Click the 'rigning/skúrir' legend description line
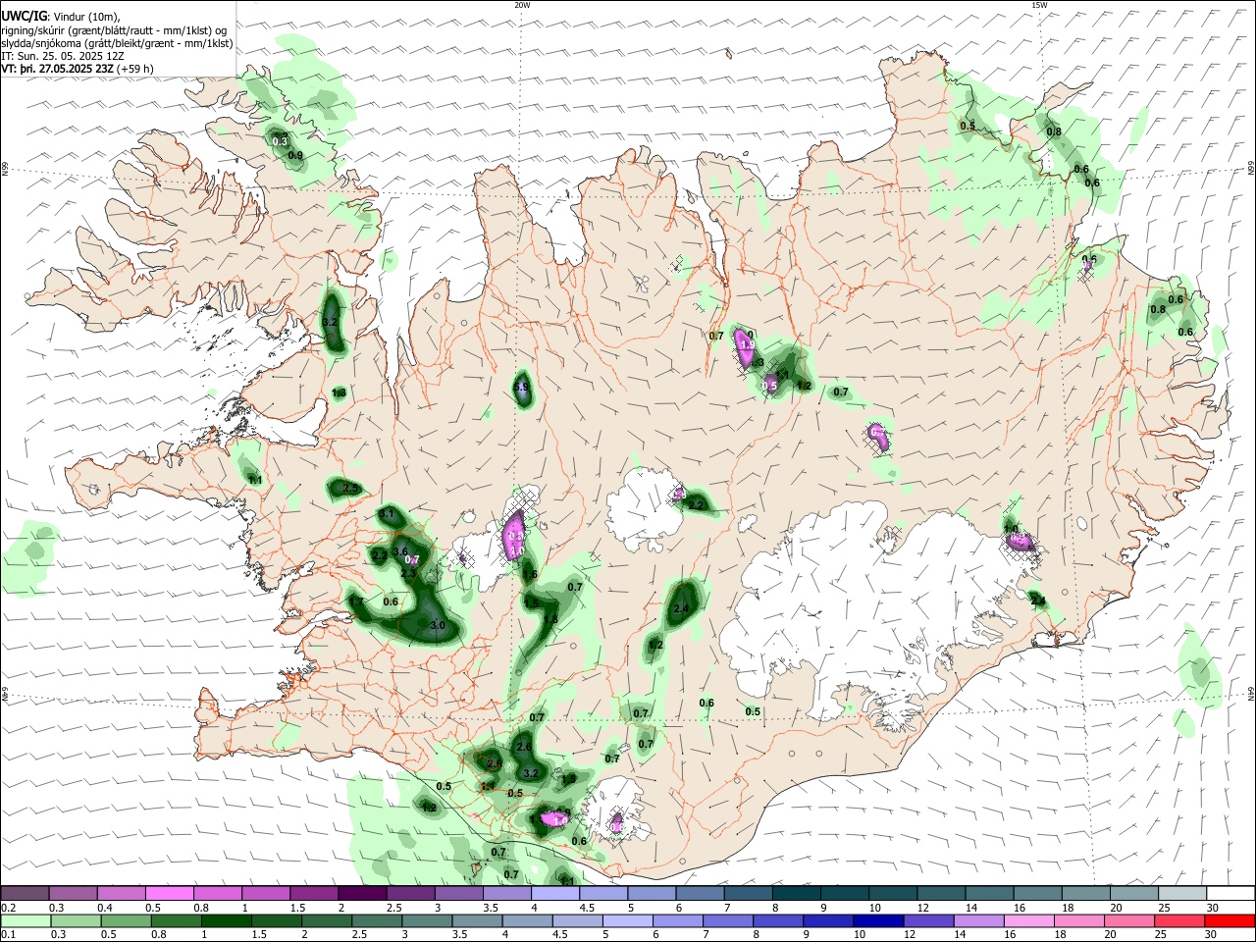This screenshot has width=1256, height=942. [115, 30]
